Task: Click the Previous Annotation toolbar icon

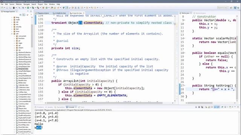Action: coord(87,7)
